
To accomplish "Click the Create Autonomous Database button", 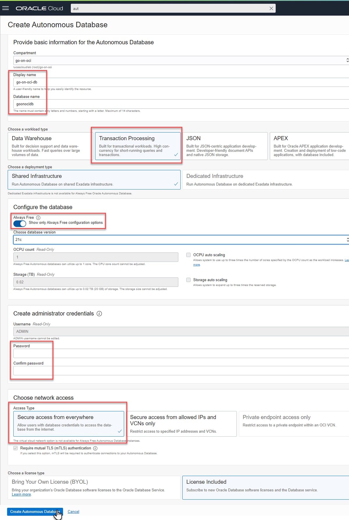I will tap(35, 512).
